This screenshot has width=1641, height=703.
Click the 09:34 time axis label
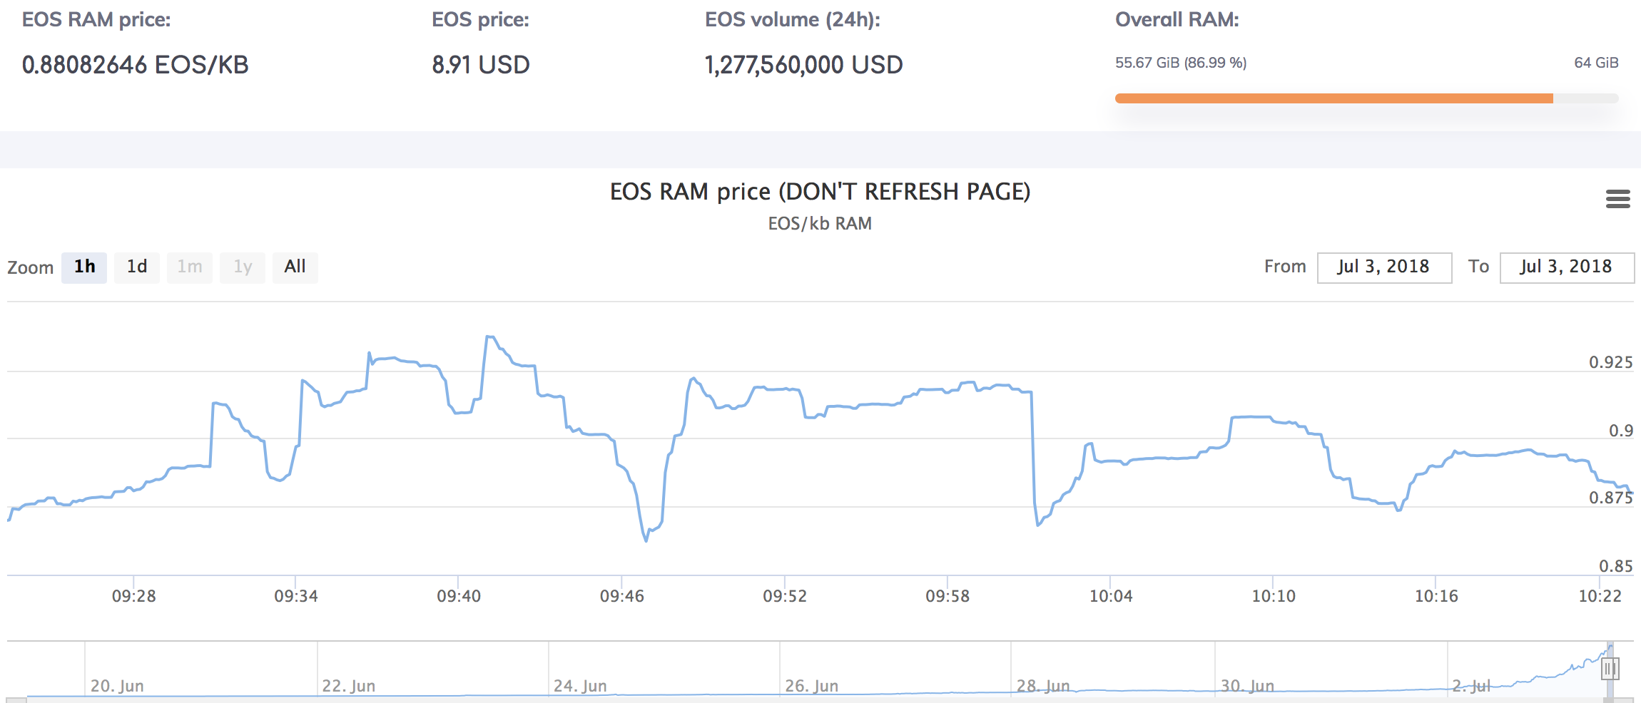[296, 596]
